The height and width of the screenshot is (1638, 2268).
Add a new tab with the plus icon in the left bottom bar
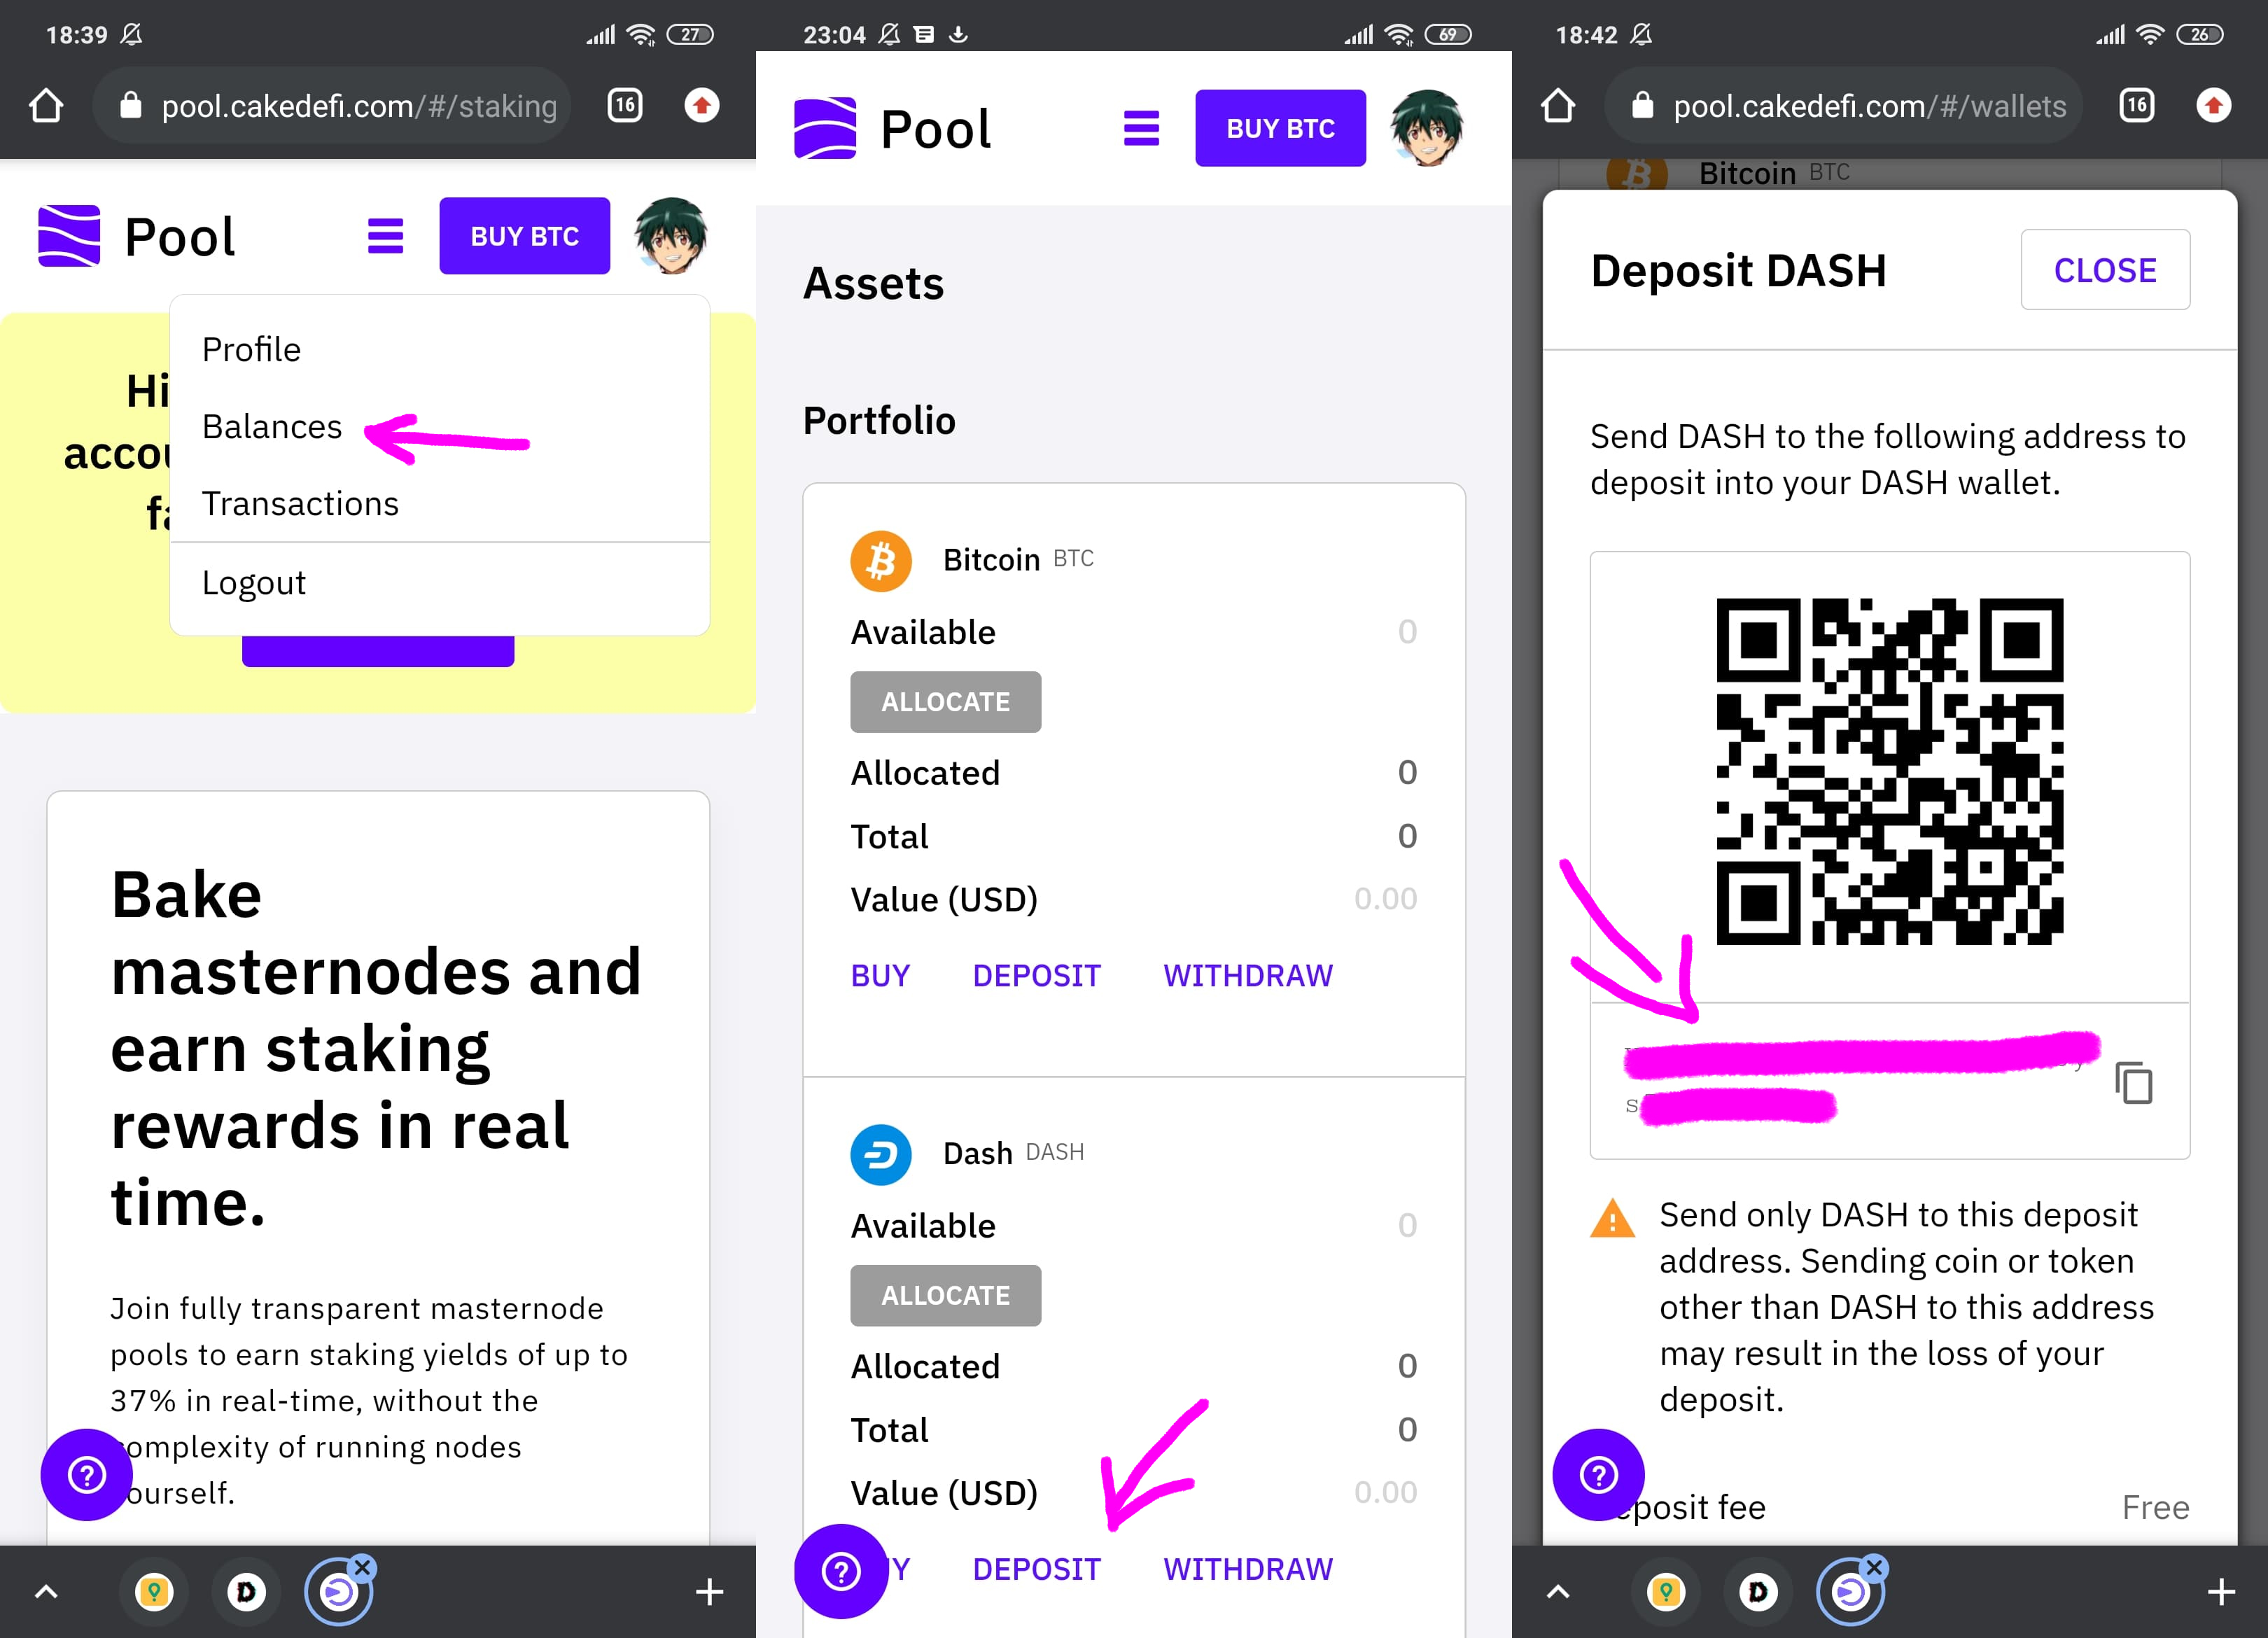click(x=709, y=1592)
